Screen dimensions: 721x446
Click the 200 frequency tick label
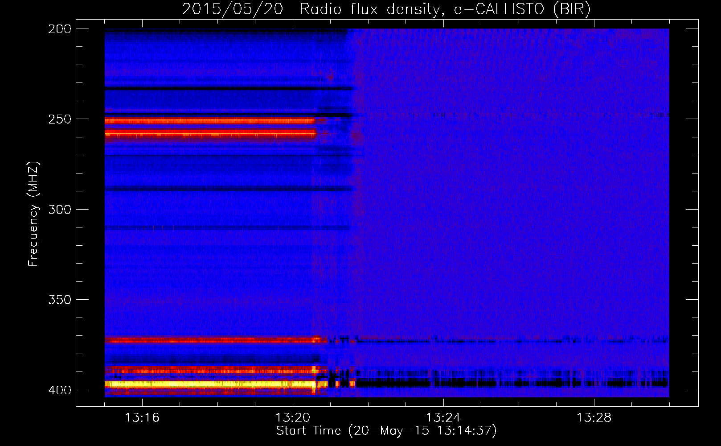pos(60,29)
